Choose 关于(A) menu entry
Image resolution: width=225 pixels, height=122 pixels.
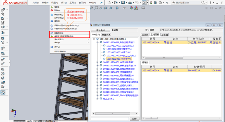tap(70, 47)
